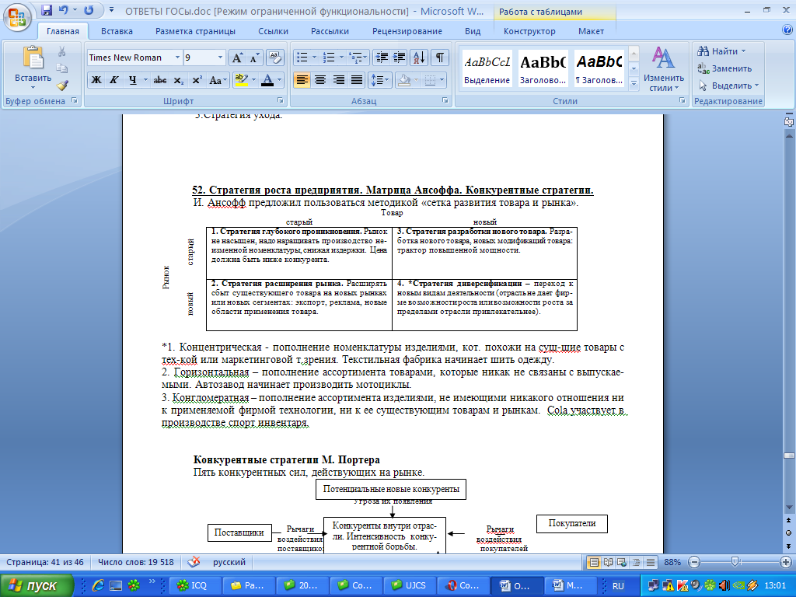
Task: Undo the last action
Action: click(63, 10)
